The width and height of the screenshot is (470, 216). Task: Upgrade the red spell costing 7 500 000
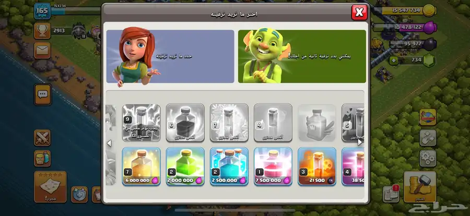273,167
